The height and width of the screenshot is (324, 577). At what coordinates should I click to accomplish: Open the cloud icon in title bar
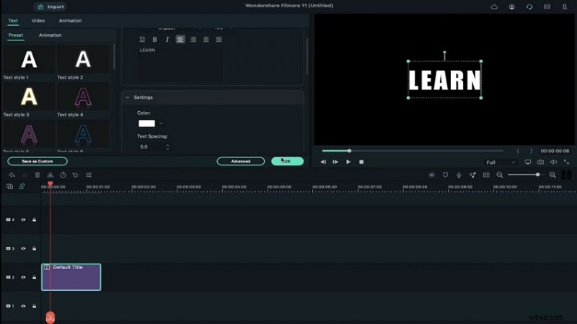(494, 6)
